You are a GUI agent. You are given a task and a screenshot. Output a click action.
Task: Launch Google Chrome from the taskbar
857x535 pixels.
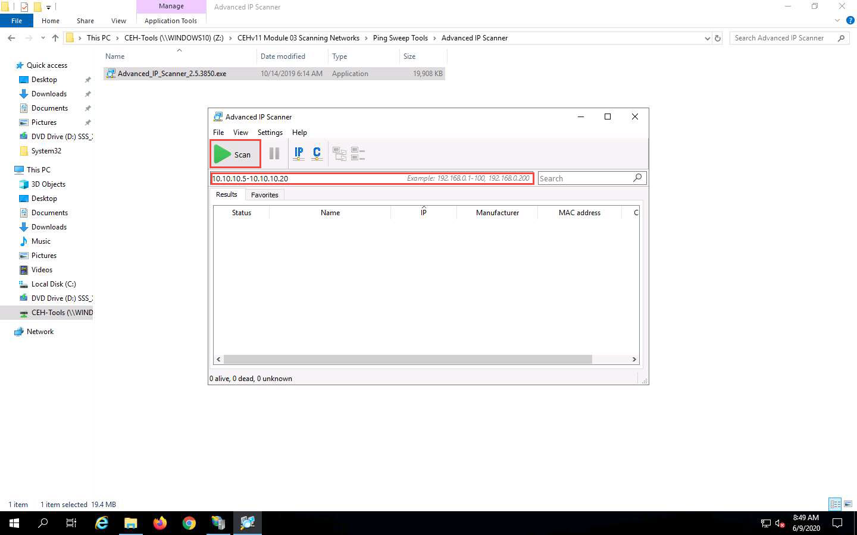tap(189, 523)
